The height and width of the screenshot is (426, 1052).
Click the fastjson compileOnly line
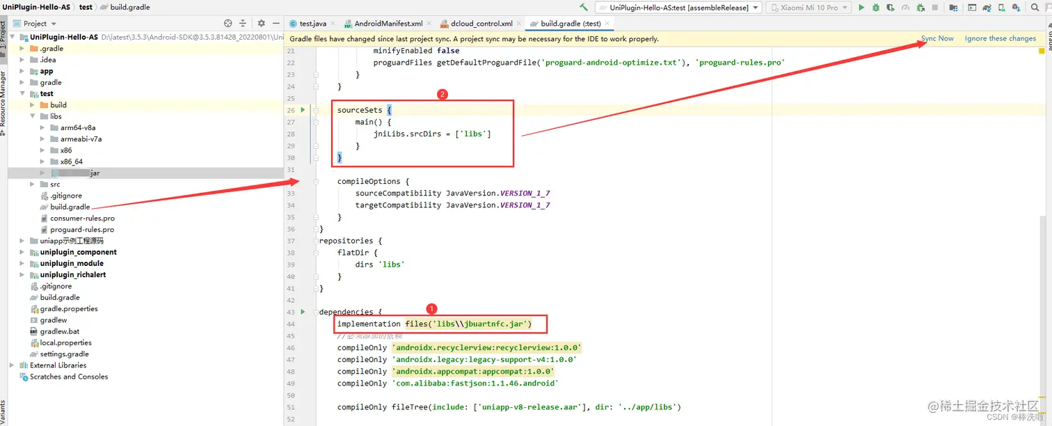[x=448, y=384]
